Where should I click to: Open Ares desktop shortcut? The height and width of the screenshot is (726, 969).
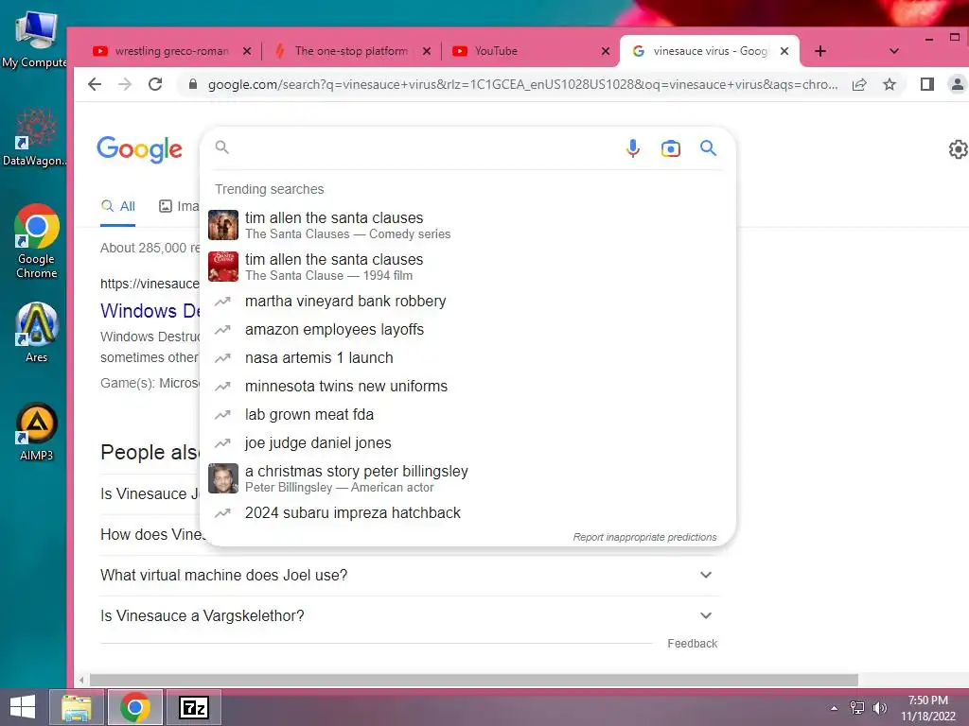(37, 332)
